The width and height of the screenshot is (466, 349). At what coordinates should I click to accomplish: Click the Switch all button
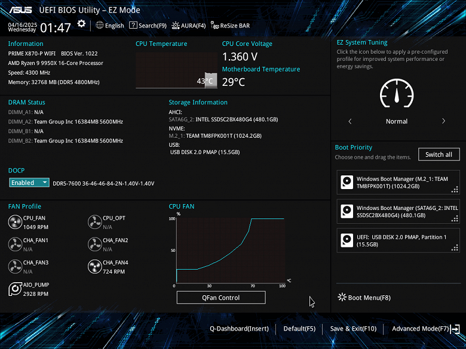(439, 155)
